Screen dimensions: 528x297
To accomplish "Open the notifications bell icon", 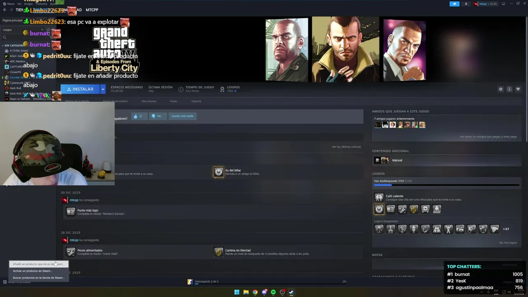I will [x=466, y=4].
